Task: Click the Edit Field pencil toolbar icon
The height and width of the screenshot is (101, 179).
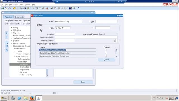Action: (x=52, y=8)
